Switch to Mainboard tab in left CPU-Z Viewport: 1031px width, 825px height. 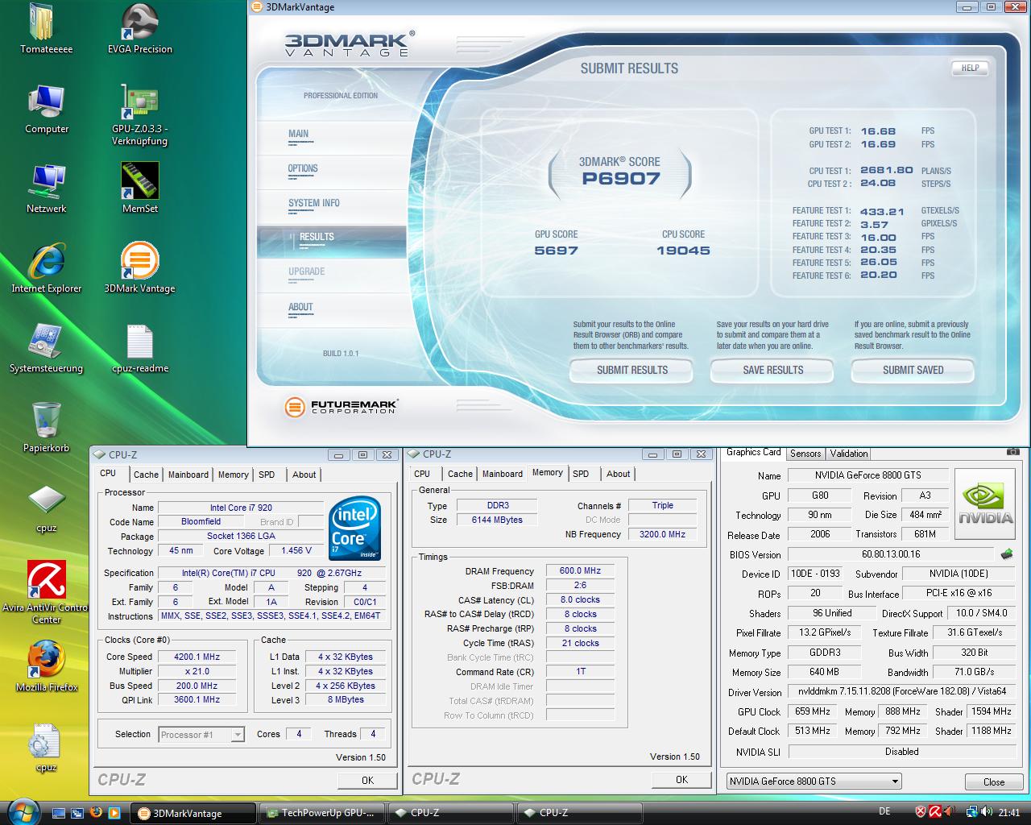(x=188, y=475)
